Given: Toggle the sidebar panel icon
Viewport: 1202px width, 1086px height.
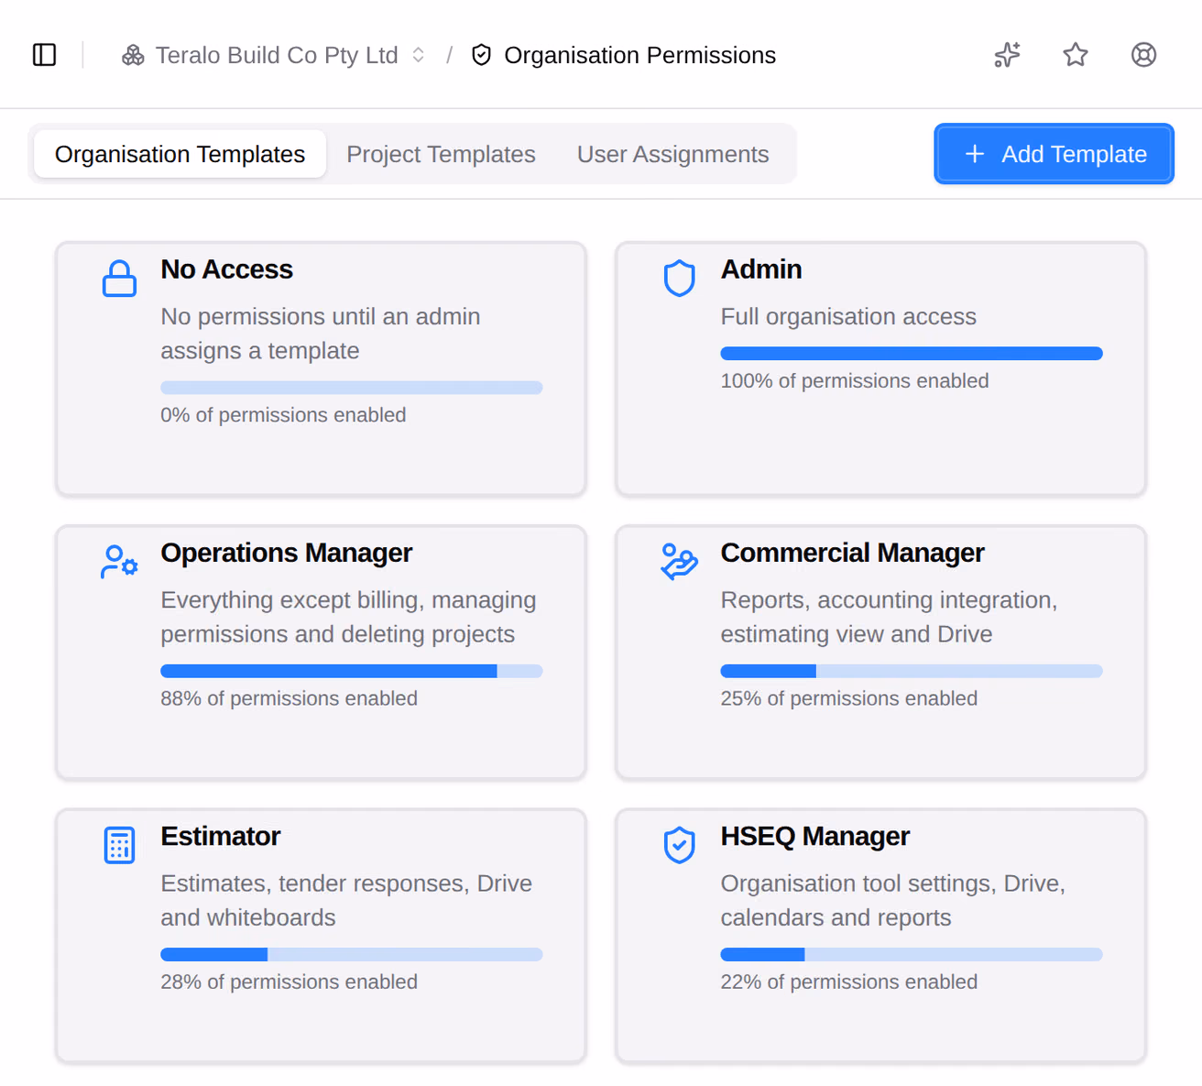Looking at the screenshot, I should (44, 55).
